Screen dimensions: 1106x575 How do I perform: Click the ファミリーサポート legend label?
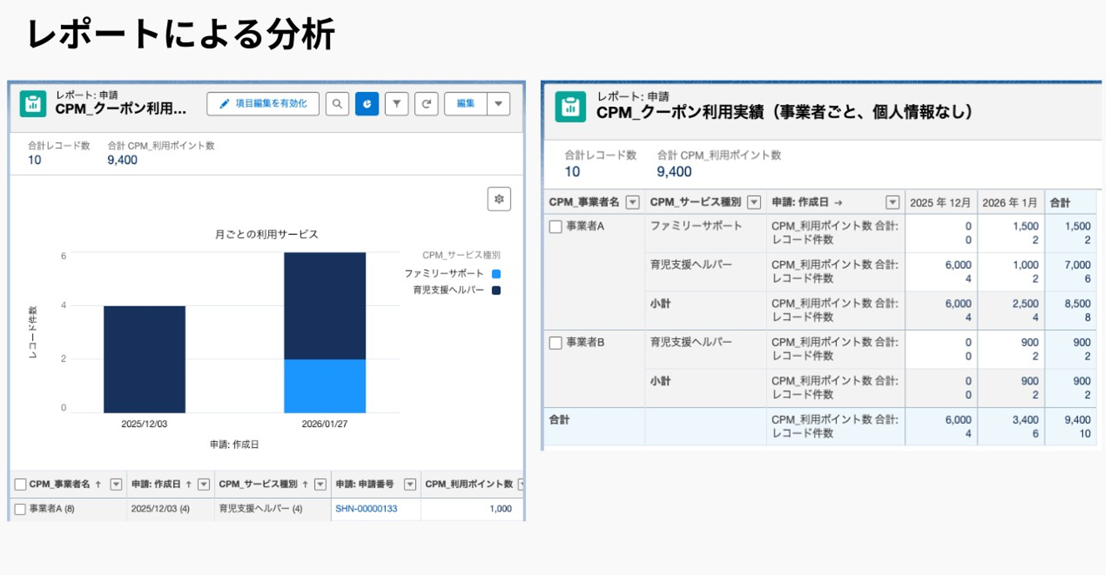pyautogui.click(x=444, y=274)
